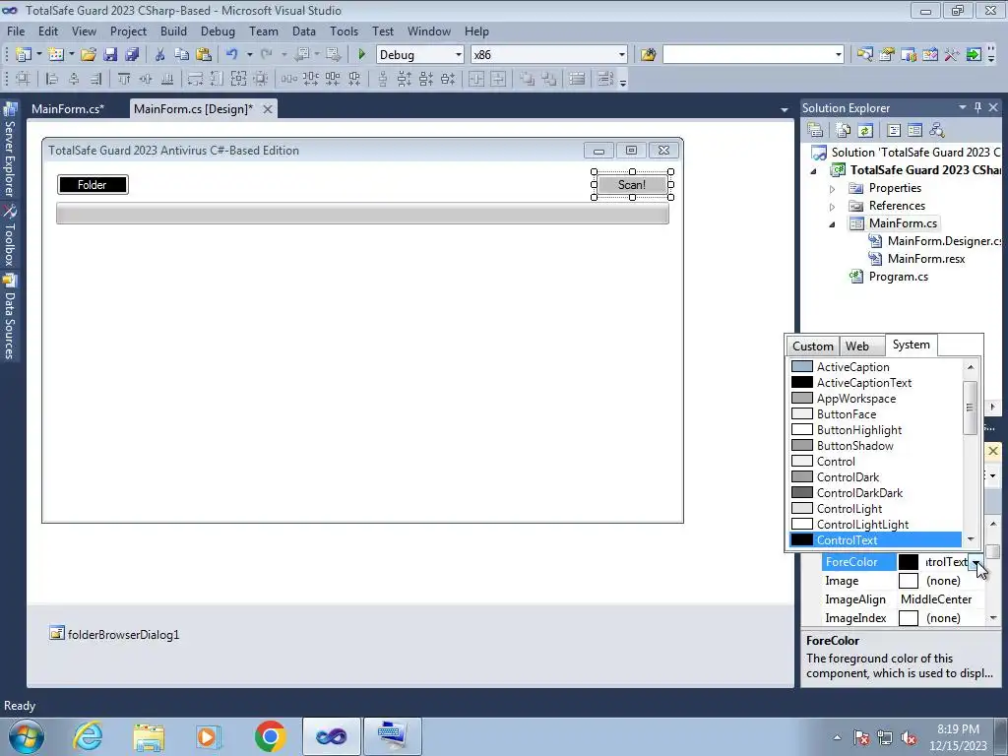This screenshot has width=1008, height=756.
Task: Open the Toolbox side panel tab
Action: (x=10, y=236)
